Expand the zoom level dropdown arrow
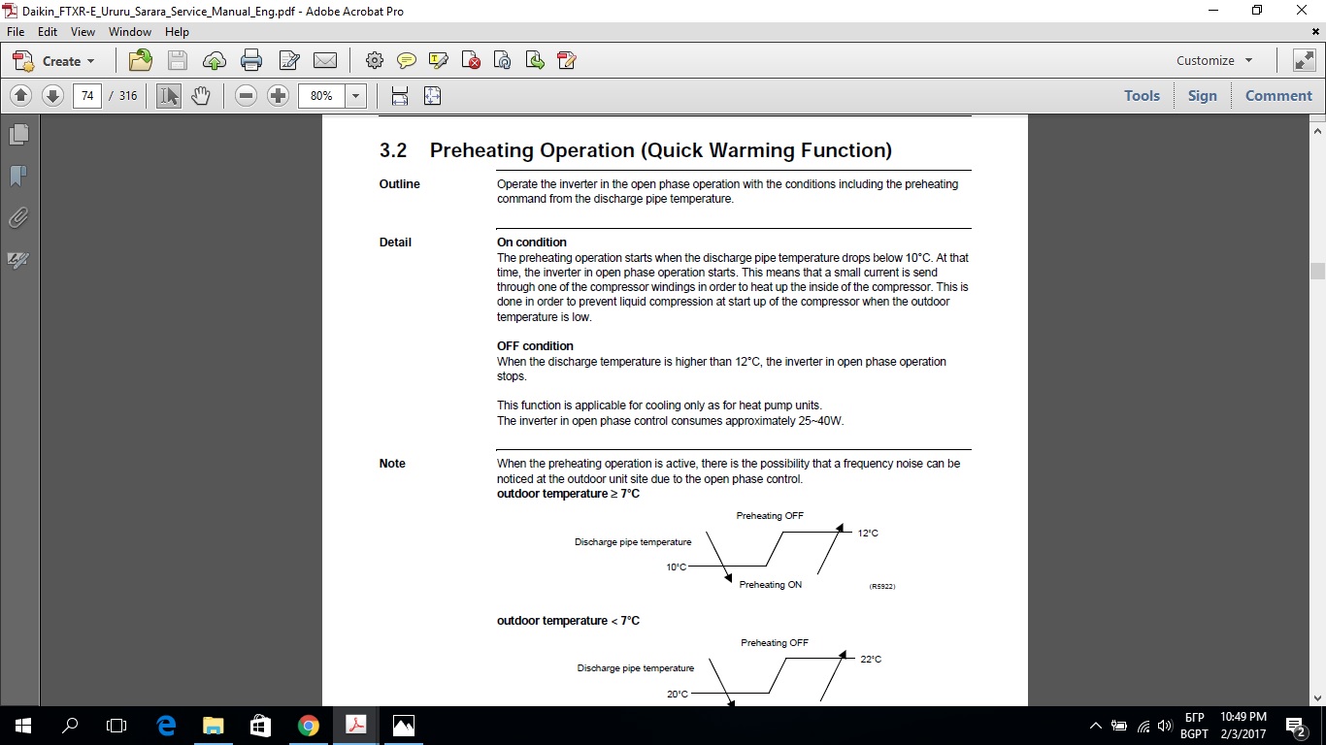Image resolution: width=1326 pixels, height=745 pixels. 356,95
